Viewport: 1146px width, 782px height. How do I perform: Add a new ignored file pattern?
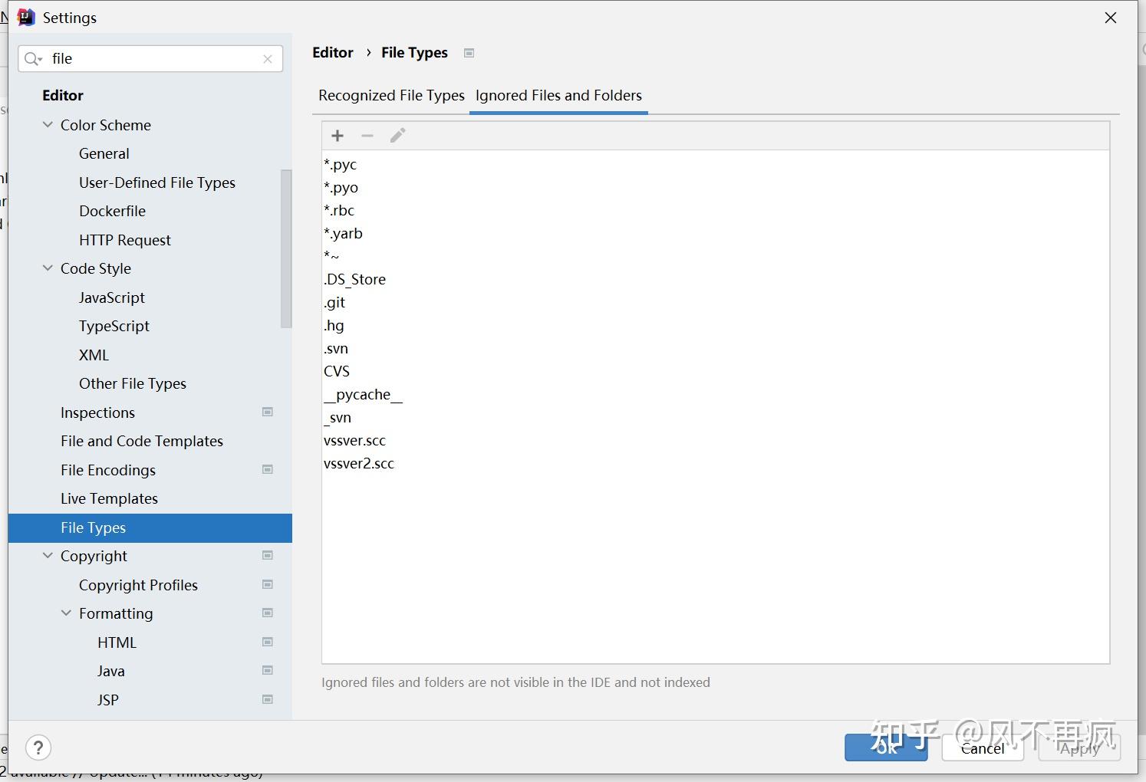[338, 136]
